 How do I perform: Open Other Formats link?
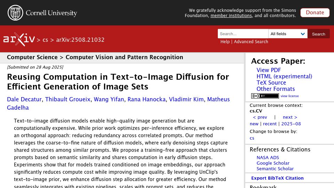click(276, 89)
